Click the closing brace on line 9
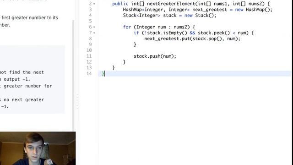The image size is (293, 165). pos(135,44)
